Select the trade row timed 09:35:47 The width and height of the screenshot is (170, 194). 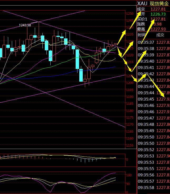(154, 118)
